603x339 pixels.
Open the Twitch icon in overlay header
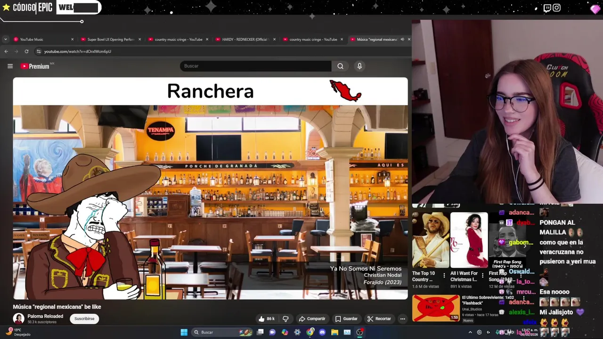pos(547,8)
